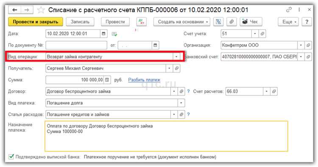Screen dimensions: 318x167
Task: Open Счет учета 51 item form
Action: pos(262,33)
